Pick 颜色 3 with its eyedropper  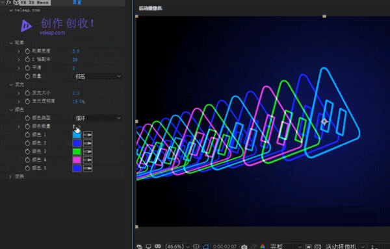tap(88, 152)
